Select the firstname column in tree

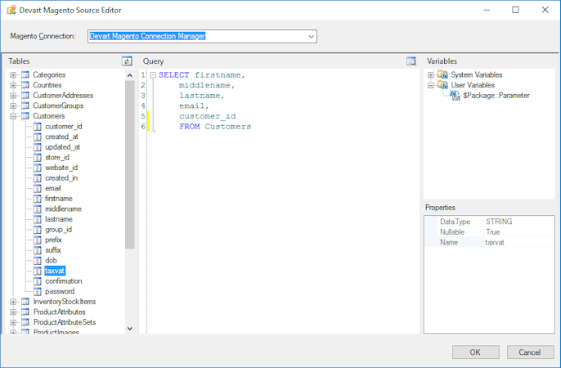click(x=59, y=199)
